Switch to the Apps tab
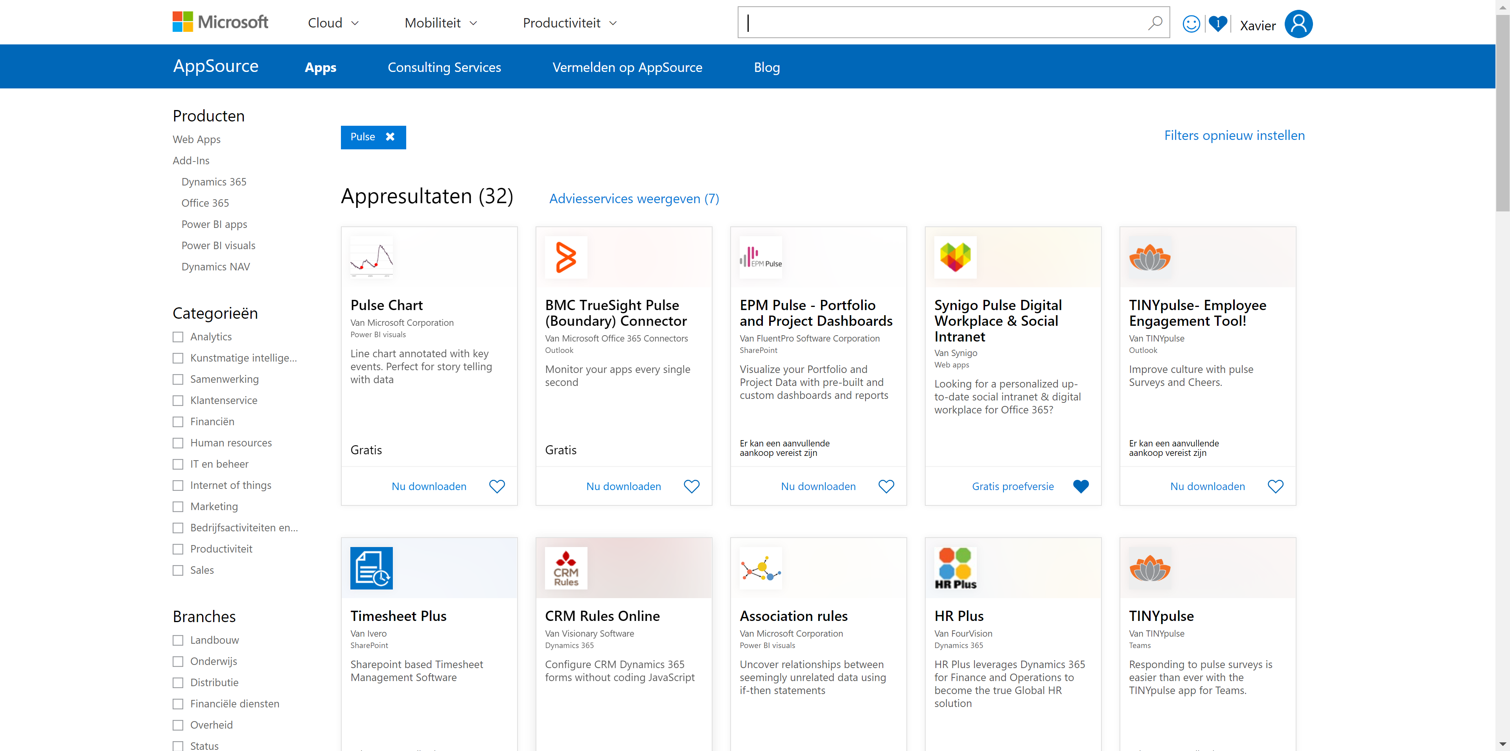Screen dimensions: 1510x751 click(x=320, y=67)
